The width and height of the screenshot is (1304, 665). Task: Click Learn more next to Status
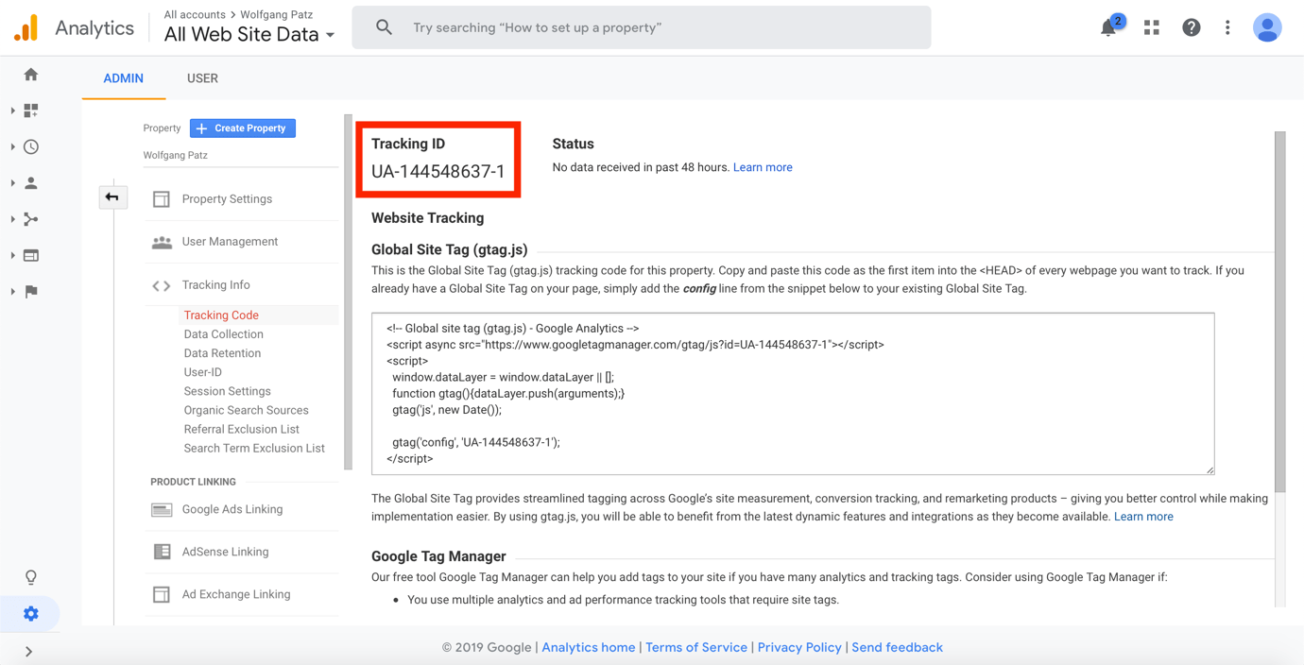coord(763,167)
